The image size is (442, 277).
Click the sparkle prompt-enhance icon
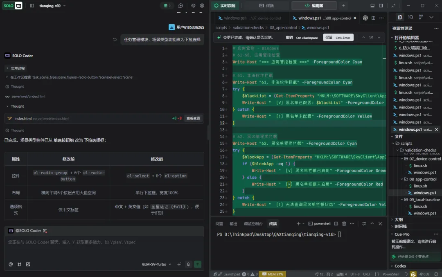pos(179,264)
